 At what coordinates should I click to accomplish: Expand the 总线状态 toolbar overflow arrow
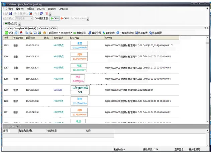pos(19,24)
